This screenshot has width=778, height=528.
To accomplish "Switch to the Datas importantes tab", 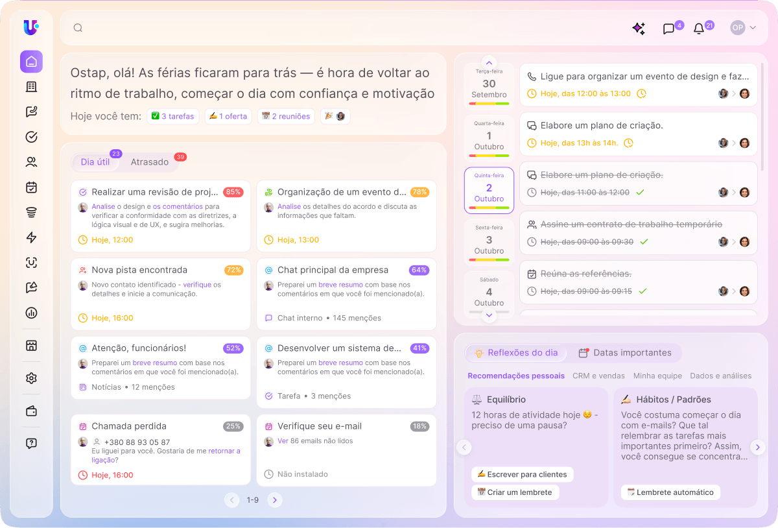I will 626,353.
